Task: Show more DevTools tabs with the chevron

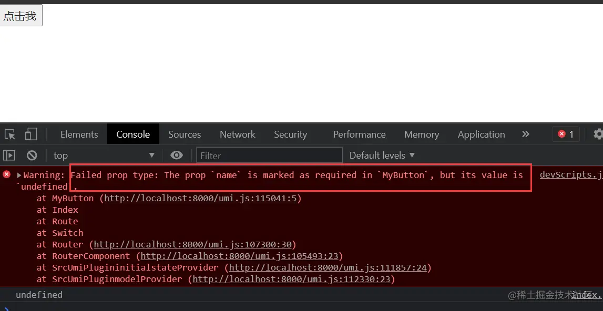Action: point(526,134)
